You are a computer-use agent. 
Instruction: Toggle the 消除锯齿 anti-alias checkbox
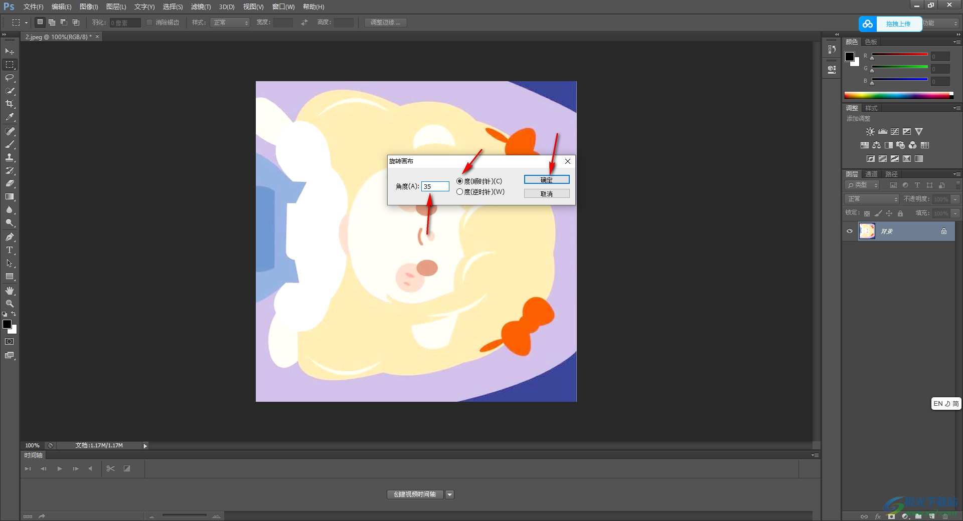click(x=149, y=23)
